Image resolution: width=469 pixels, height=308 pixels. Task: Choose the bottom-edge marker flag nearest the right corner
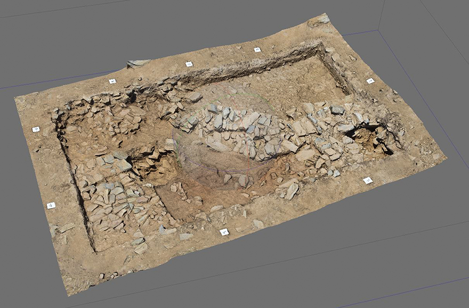367,180
